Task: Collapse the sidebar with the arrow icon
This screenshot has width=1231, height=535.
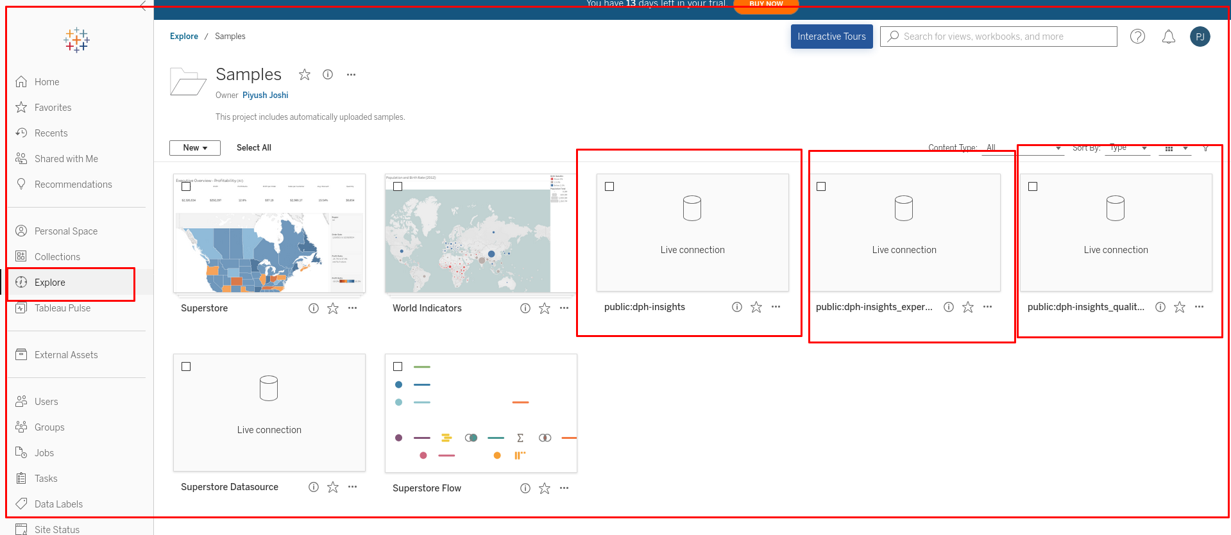Action: (x=143, y=6)
